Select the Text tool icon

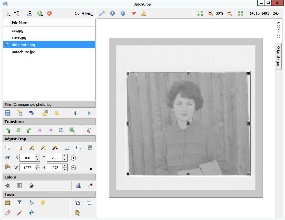pyautogui.click(x=19, y=203)
